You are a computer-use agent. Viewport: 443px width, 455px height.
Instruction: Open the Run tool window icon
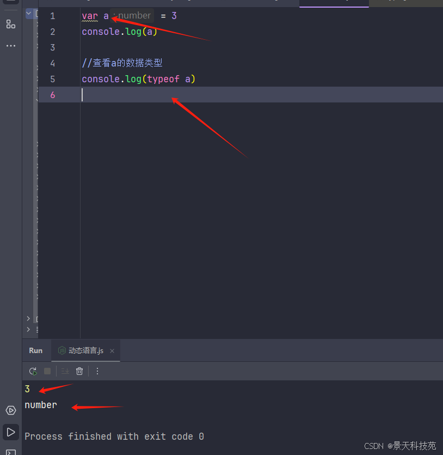(11, 432)
